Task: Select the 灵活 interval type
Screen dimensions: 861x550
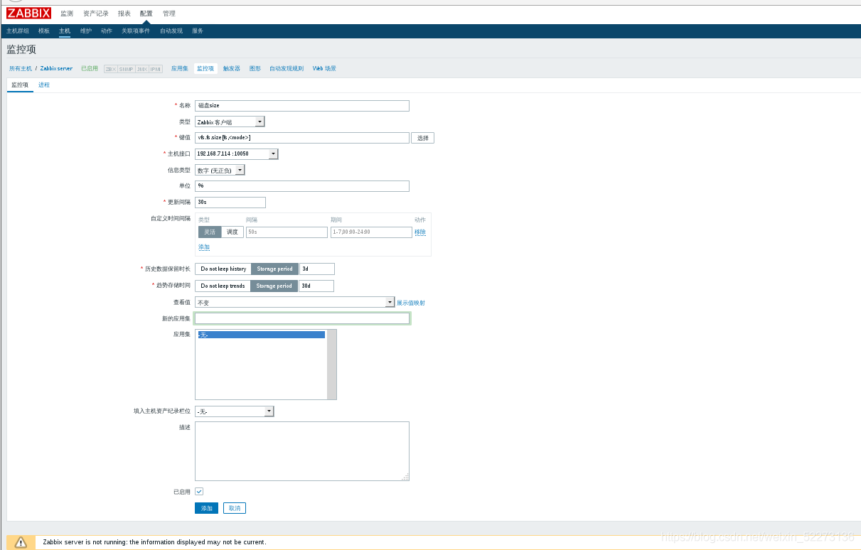Action: 210,232
